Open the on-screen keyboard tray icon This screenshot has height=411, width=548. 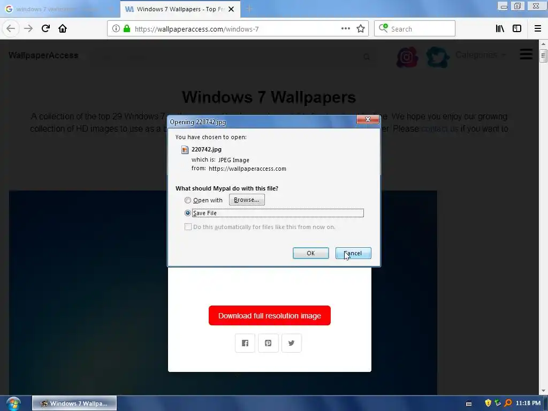(x=469, y=404)
